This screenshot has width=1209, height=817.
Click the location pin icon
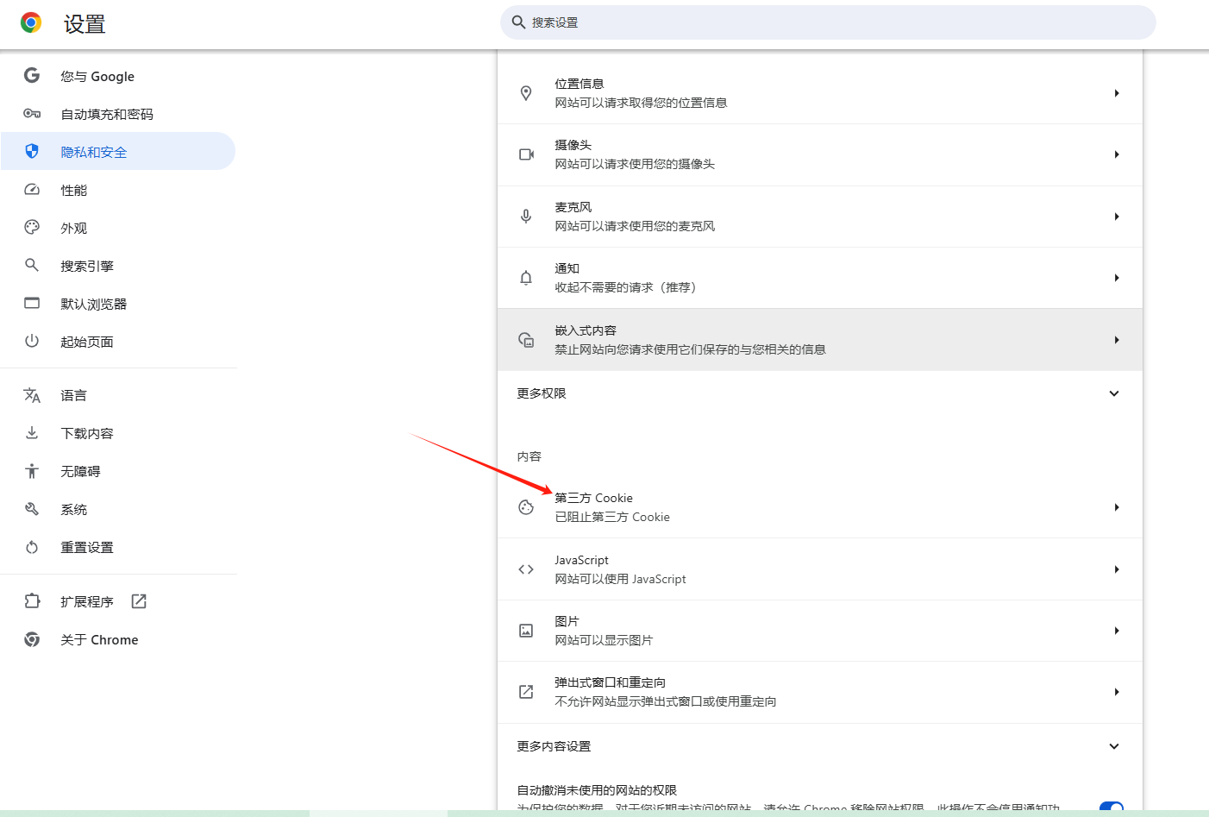526,93
